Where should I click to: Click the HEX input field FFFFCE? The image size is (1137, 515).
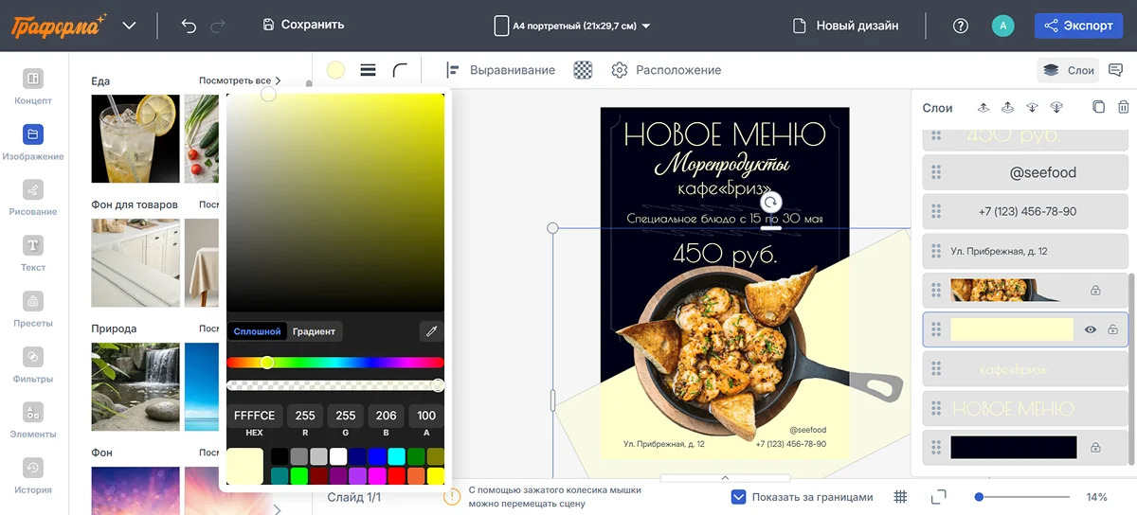(254, 416)
